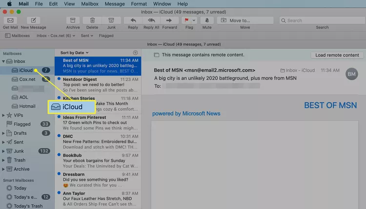Open the Move to... dropdown
This screenshot has height=209, width=366.
245,20
